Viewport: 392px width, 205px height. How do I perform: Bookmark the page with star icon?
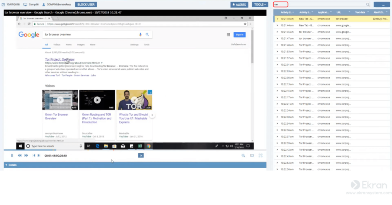245,24
